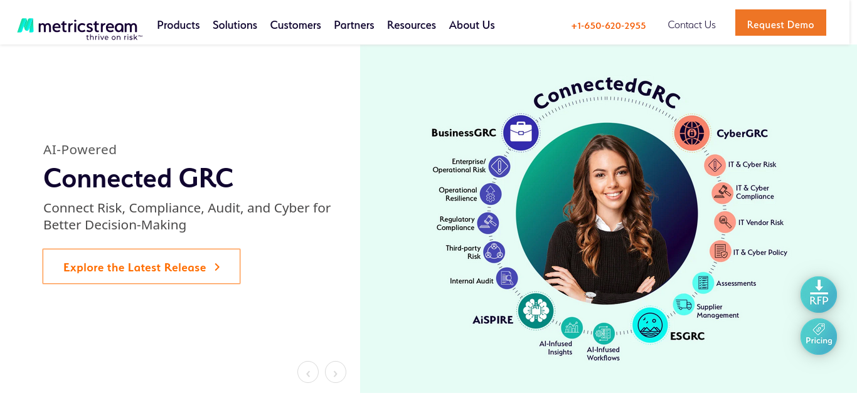Click the Internal Audit icon
This screenshot has width=857, height=408.
[507, 278]
